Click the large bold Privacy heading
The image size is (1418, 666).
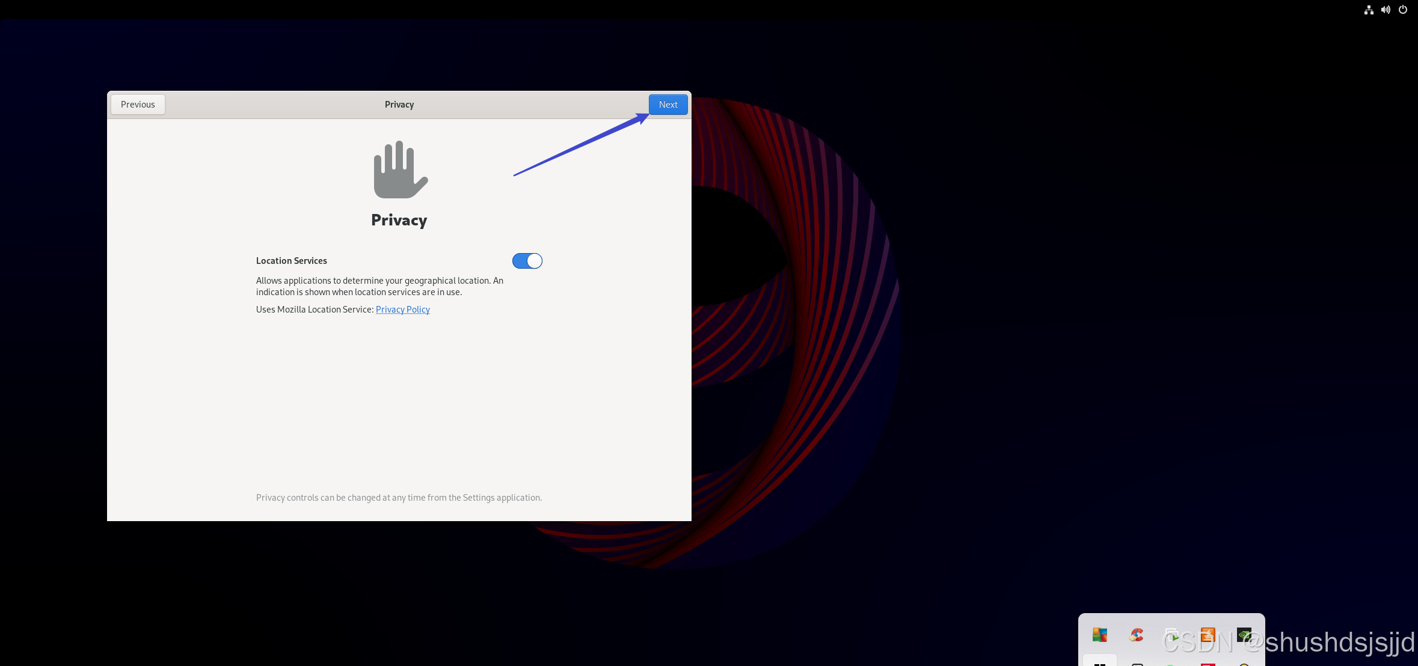(399, 220)
